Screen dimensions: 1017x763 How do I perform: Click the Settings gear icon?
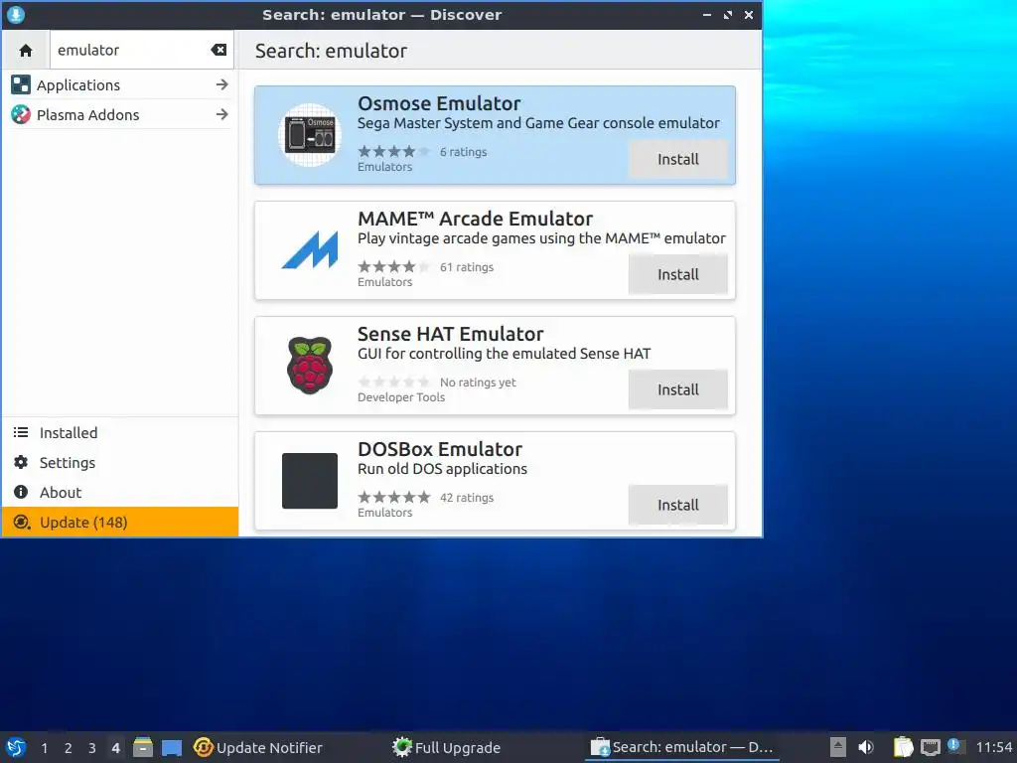click(x=21, y=463)
